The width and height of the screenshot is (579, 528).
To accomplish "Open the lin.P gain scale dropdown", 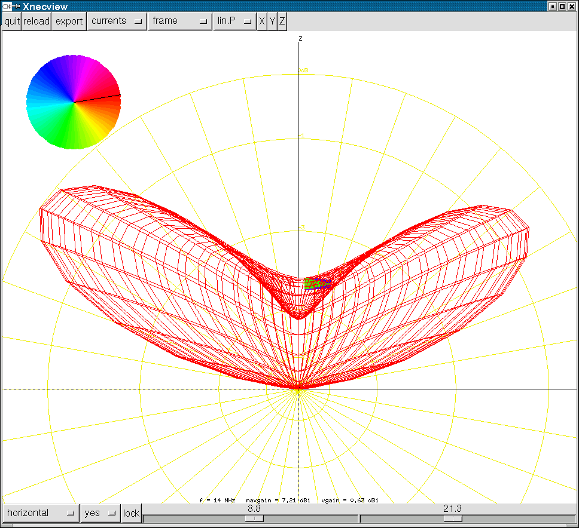I will [234, 21].
